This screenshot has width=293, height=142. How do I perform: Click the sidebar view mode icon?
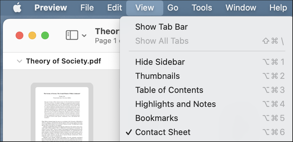click(x=72, y=35)
